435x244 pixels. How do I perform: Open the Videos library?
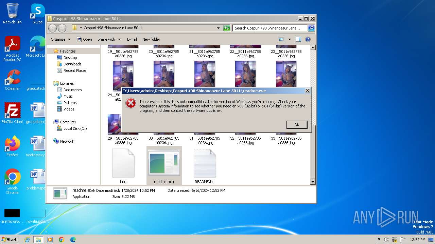[x=69, y=109]
